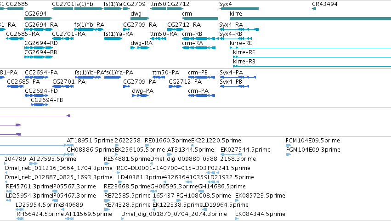Click the Syx4-RB transcript label

[231, 34]
